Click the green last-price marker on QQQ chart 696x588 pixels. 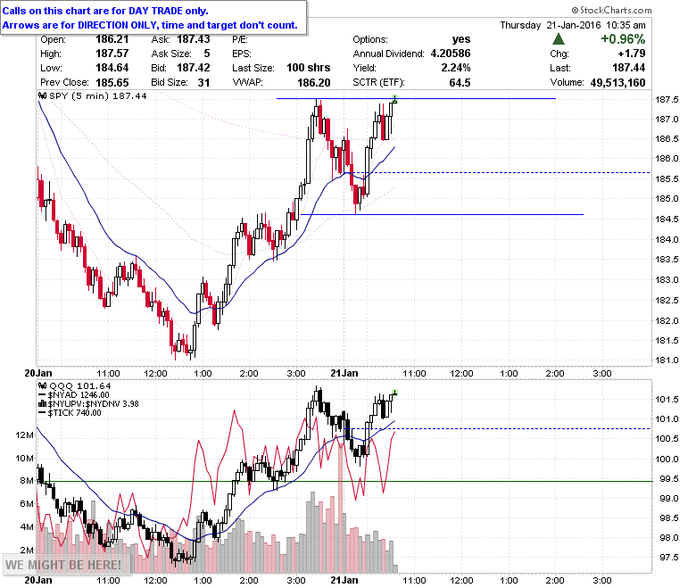pos(395,393)
